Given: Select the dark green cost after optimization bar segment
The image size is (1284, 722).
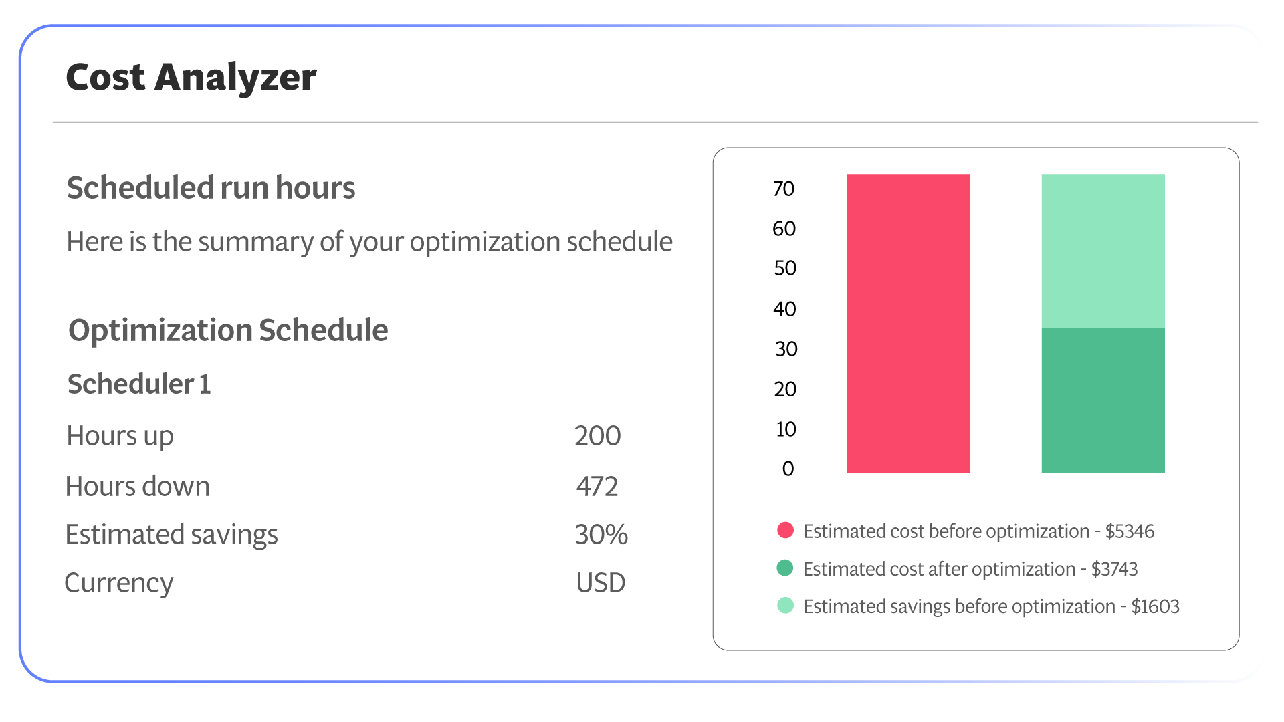Looking at the screenshot, I should tap(1103, 400).
